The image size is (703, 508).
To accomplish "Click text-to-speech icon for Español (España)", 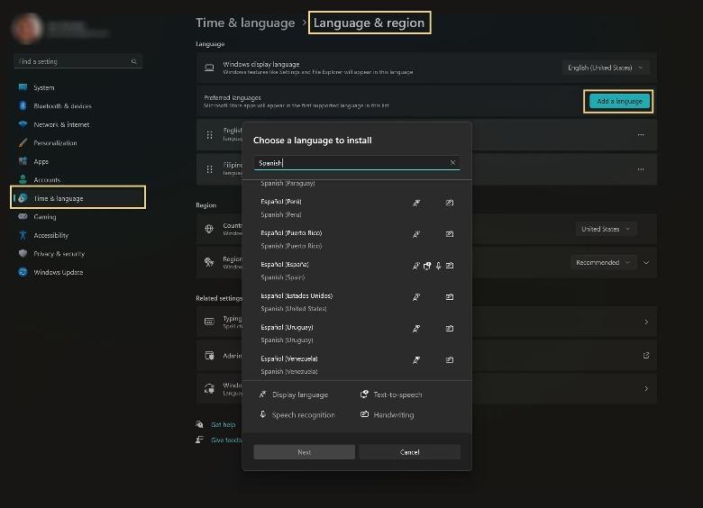I will pyautogui.click(x=427, y=266).
